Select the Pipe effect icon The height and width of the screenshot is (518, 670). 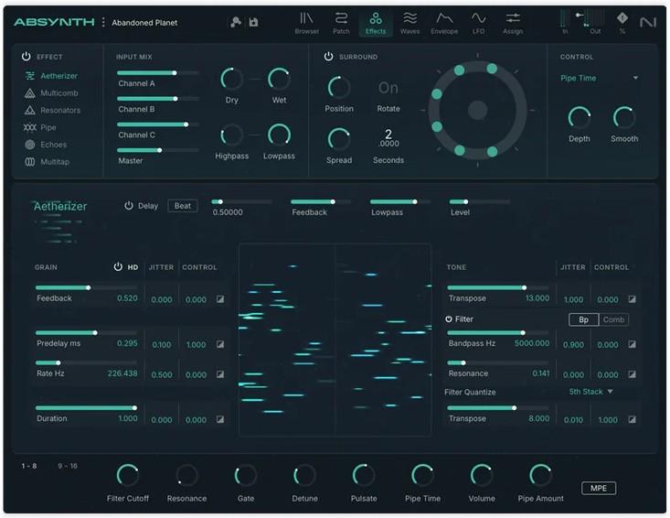coord(30,127)
